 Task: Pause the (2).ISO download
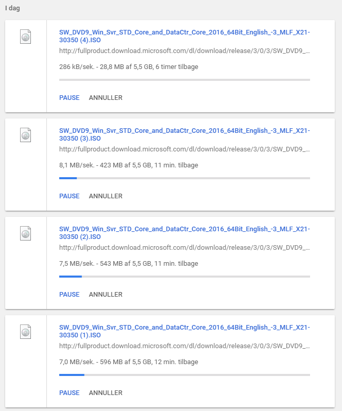[69, 295]
